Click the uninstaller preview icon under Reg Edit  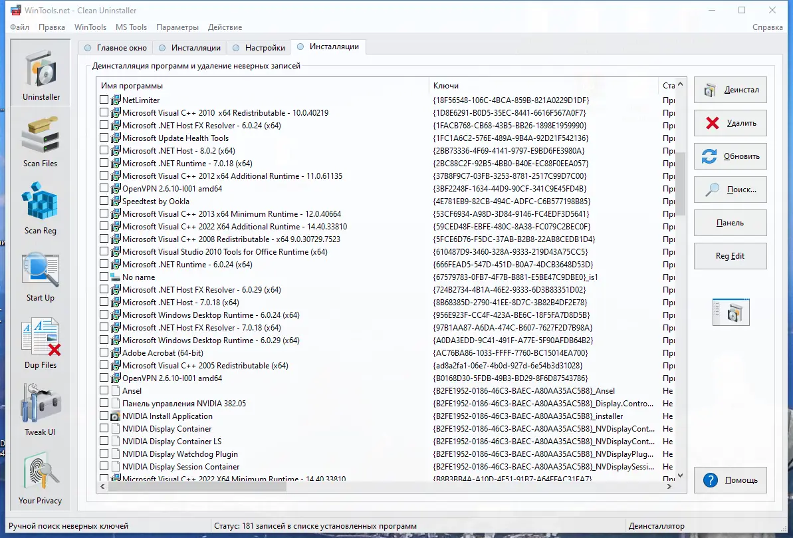point(731,312)
